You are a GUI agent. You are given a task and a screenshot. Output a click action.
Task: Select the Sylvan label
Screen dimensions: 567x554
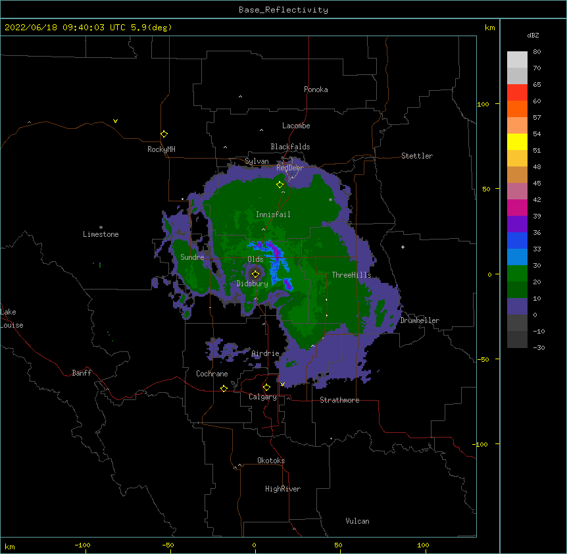coord(257,161)
